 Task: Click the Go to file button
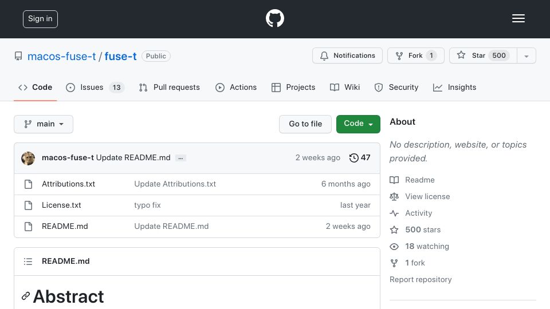(x=305, y=124)
